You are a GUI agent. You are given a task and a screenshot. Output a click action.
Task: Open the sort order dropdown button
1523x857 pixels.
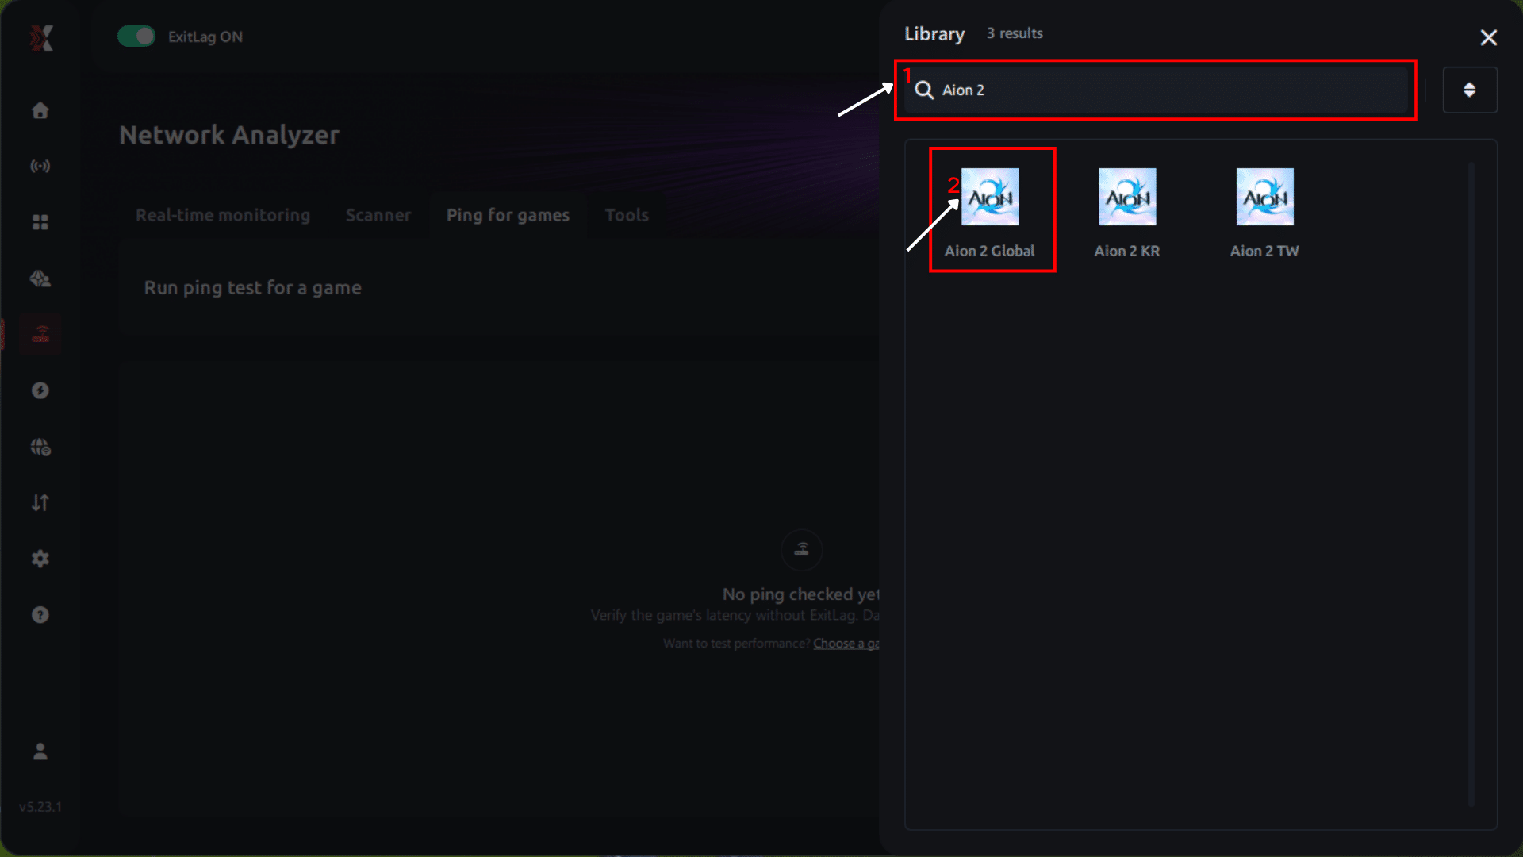1470,90
